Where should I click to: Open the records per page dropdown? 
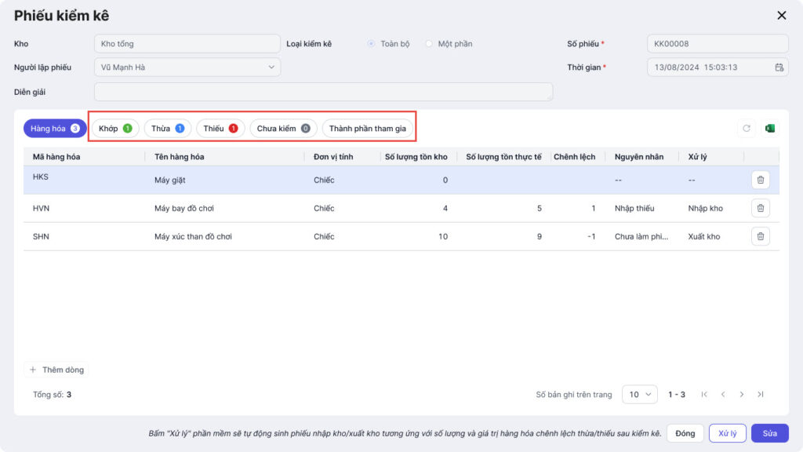pos(639,395)
